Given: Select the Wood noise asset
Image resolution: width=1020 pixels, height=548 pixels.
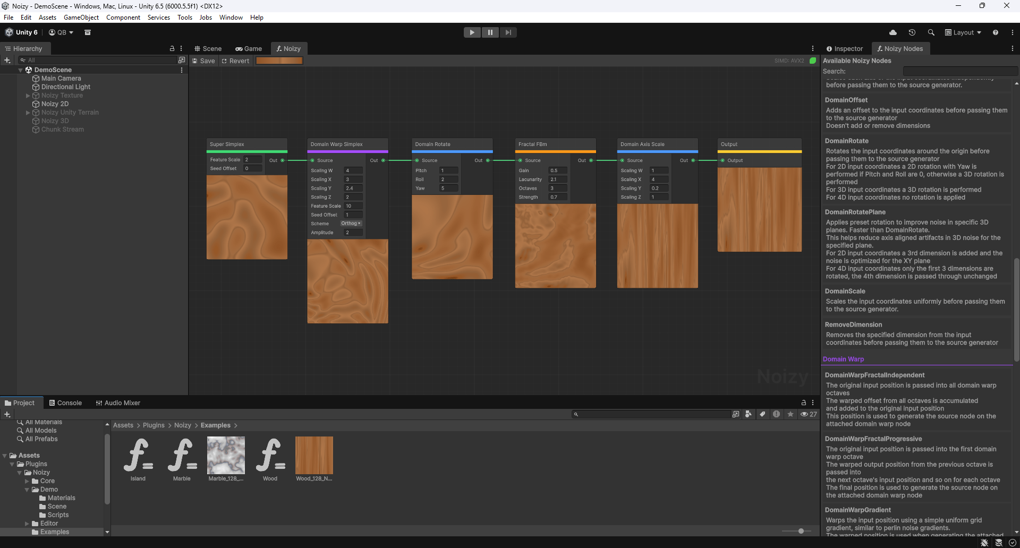Looking at the screenshot, I should click(270, 459).
